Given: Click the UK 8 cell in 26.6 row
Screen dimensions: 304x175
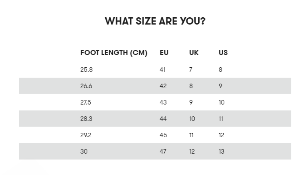Looking at the screenshot, I should point(191,86).
